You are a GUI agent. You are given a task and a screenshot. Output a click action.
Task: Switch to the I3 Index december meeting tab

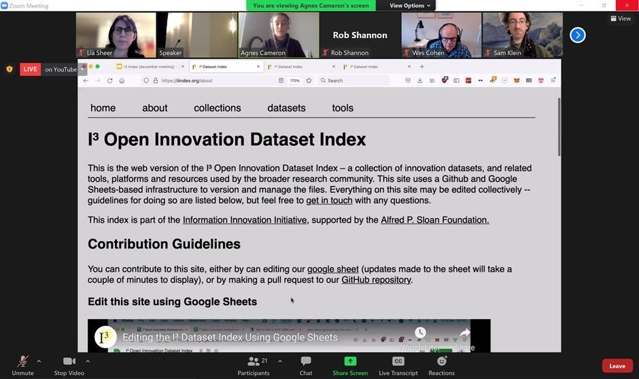149,67
